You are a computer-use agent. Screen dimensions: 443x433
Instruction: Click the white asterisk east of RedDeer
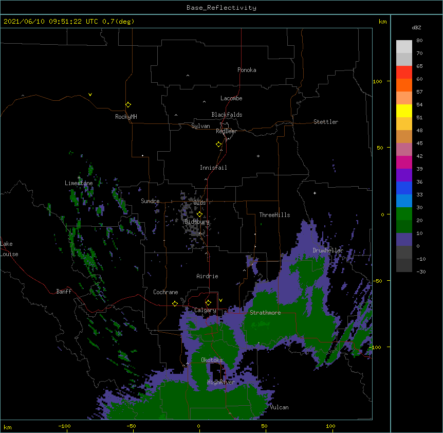258,156
